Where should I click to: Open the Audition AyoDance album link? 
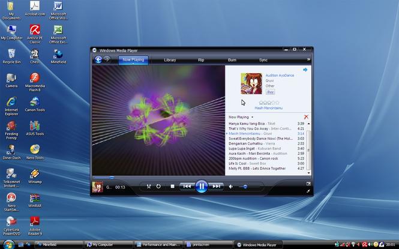point(280,75)
